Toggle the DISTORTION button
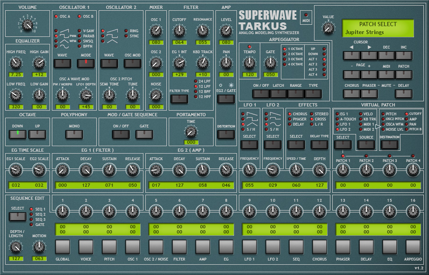This screenshot has width=429, height=275. (x=226, y=134)
